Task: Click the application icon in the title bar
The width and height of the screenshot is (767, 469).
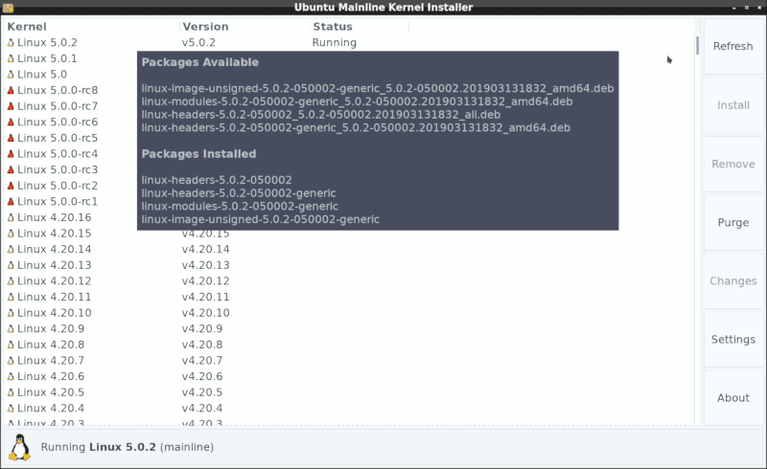Action: (8, 8)
